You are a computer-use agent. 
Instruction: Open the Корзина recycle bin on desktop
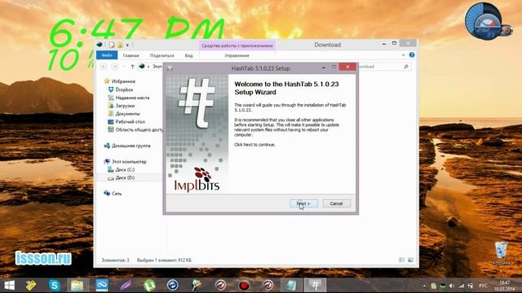[501, 253]
